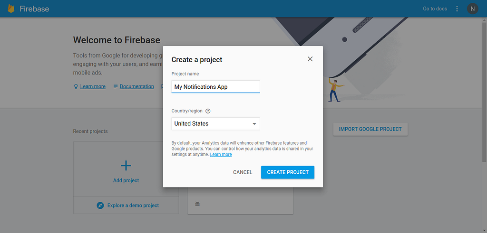Click the plus icon to add project
Screen dimensions: 487x233
[126, 166]
